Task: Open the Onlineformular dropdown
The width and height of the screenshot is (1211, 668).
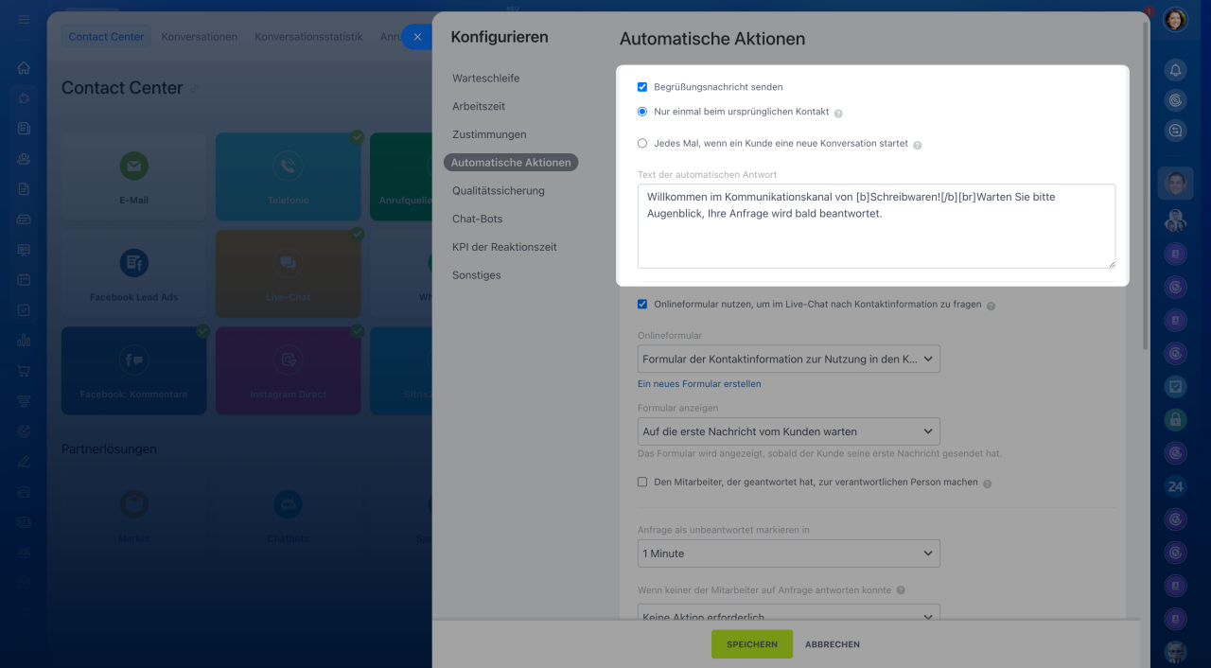Action: pos(789,359)
